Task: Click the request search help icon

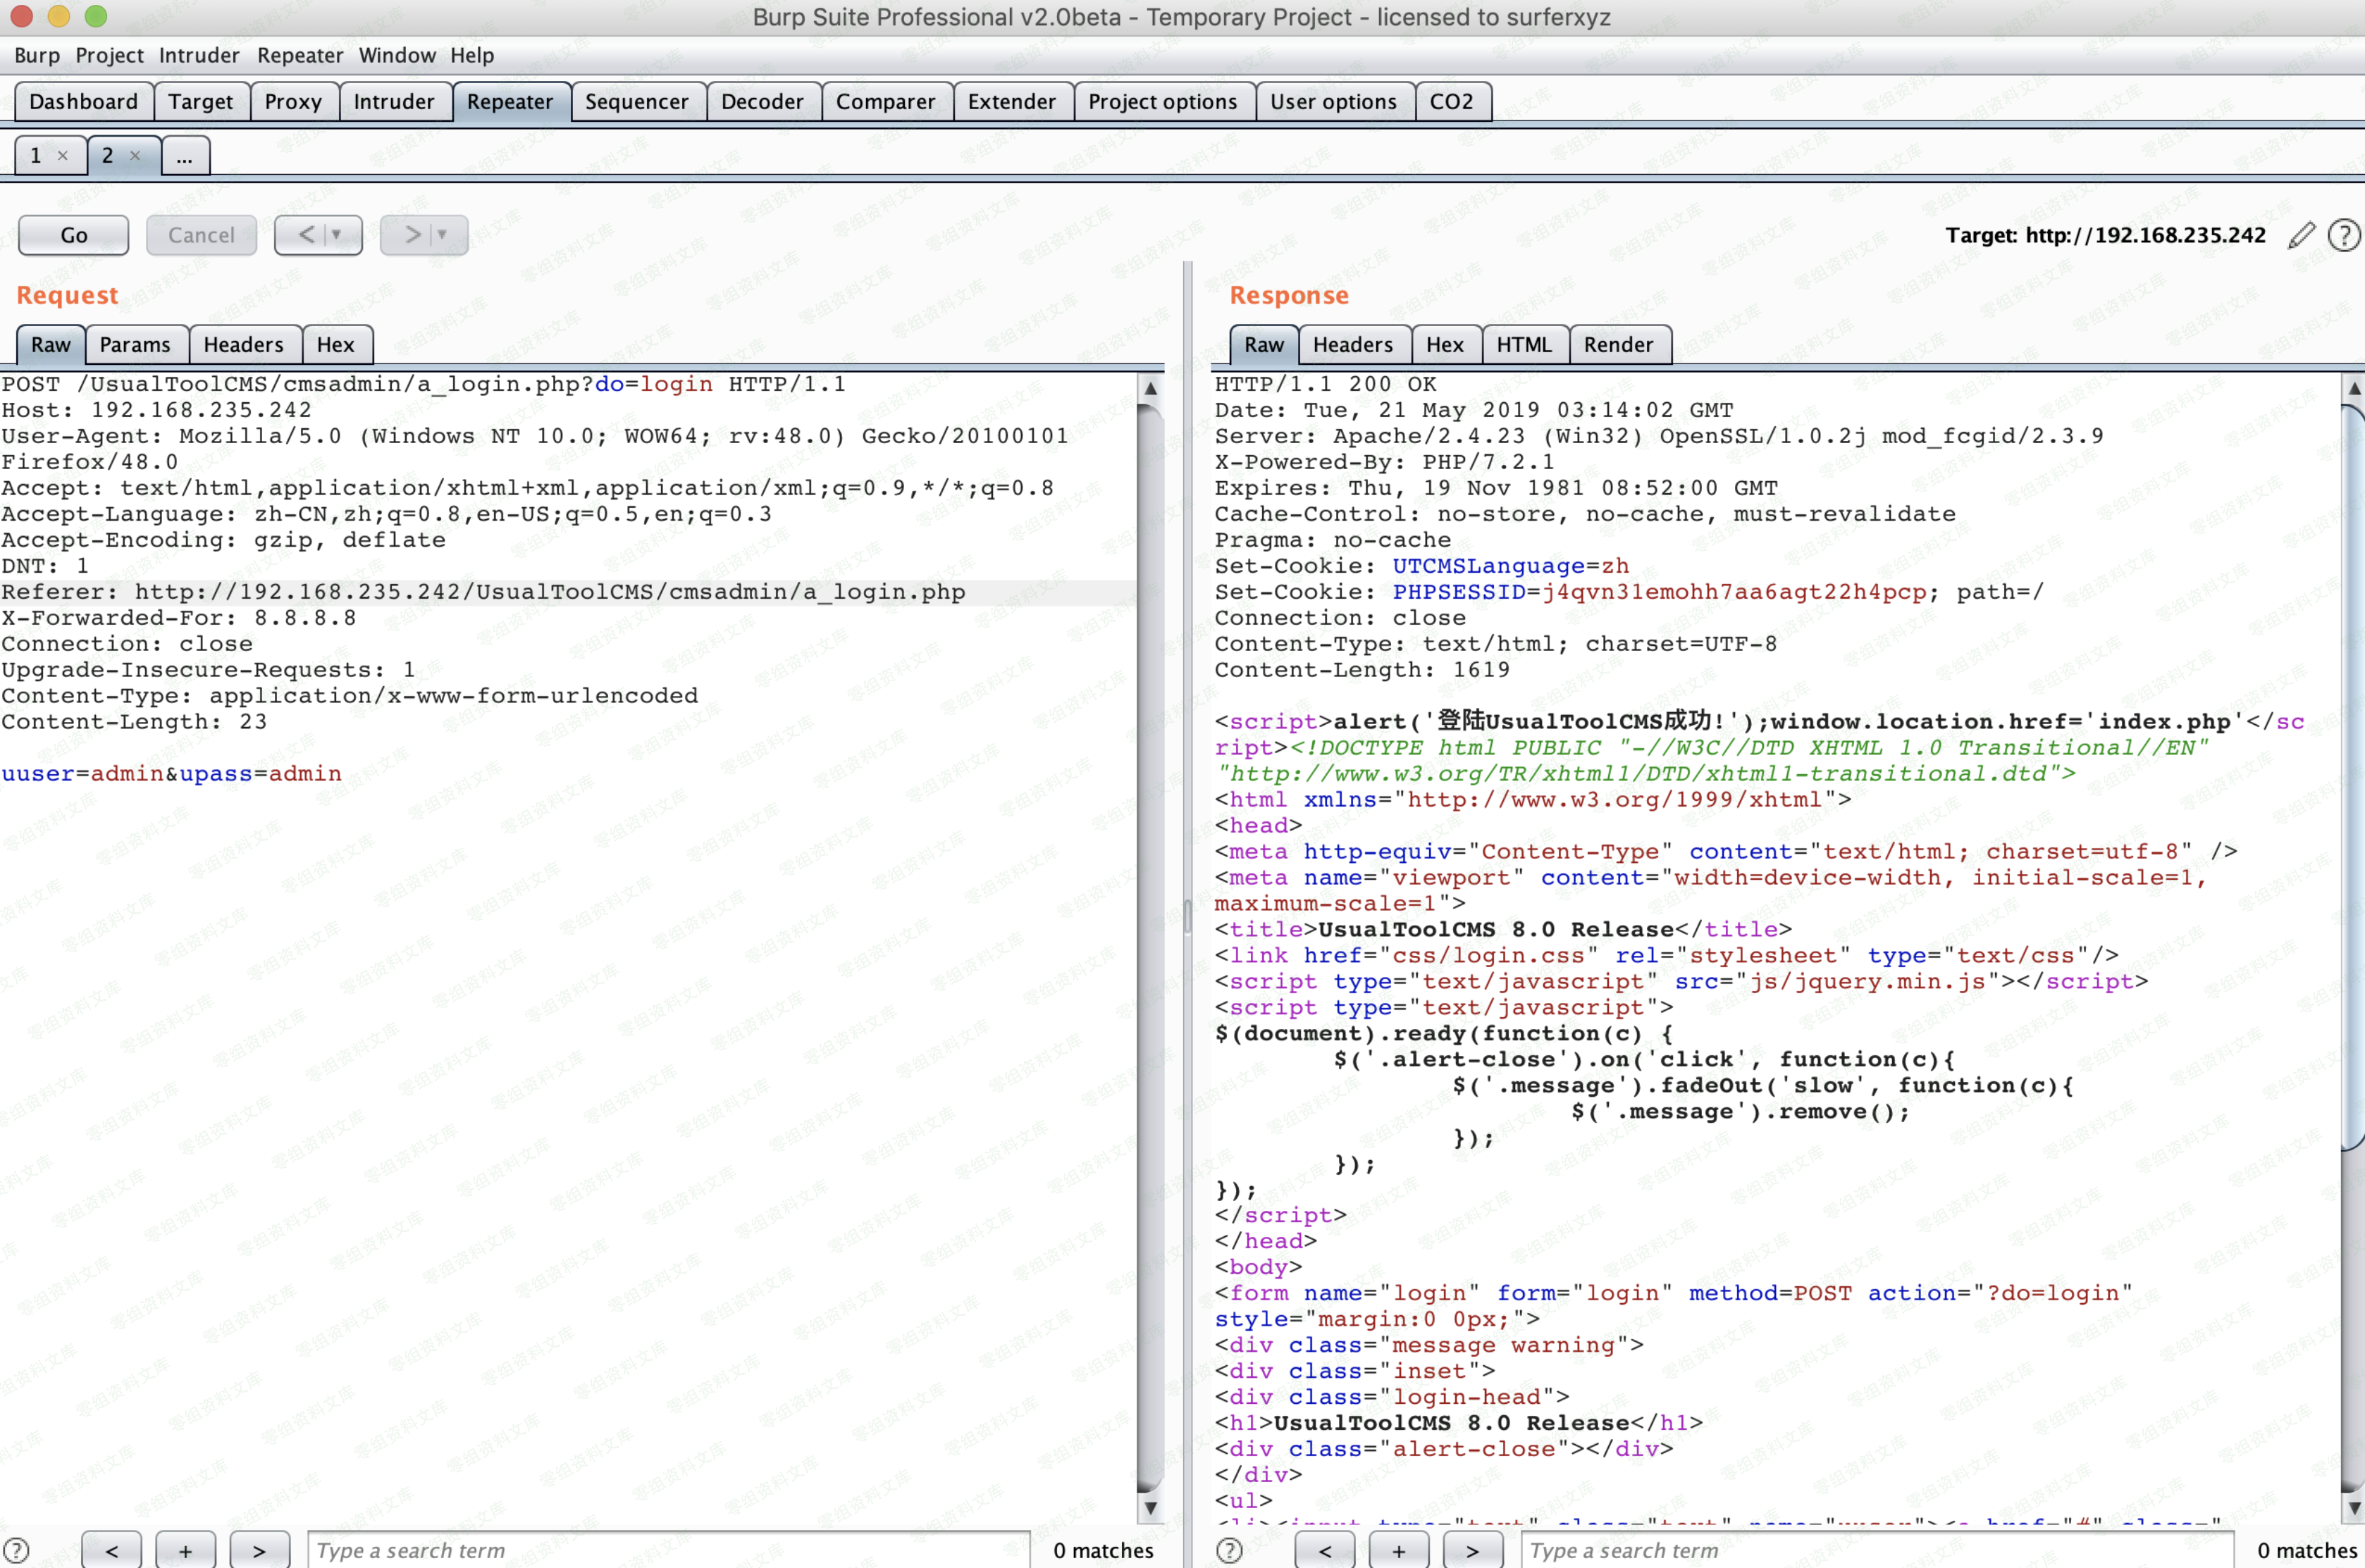Action: 17,1550
